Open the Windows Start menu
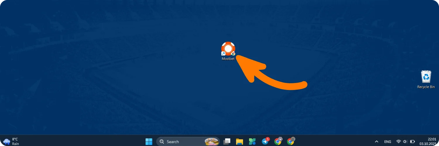Screen dimensions: 439x146 (149, 142)
